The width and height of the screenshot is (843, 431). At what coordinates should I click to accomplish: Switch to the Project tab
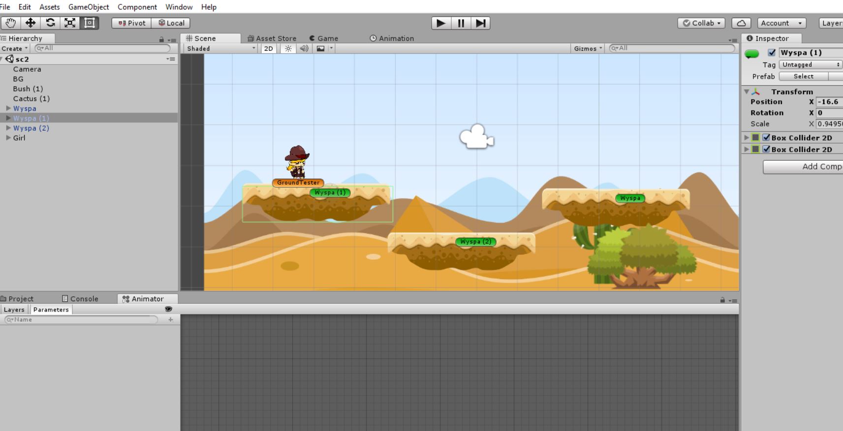tap(17, 299)
